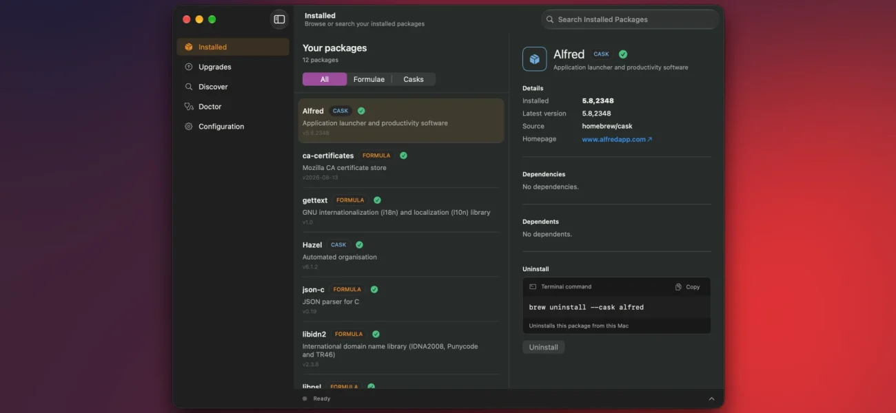Click the CASK badge on the Alfred list row
This screenshot has width=896, height=413.
(x=340, y=111)
